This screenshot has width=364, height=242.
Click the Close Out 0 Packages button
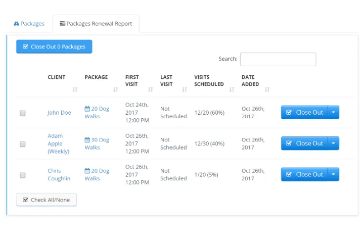click(54, 46)
